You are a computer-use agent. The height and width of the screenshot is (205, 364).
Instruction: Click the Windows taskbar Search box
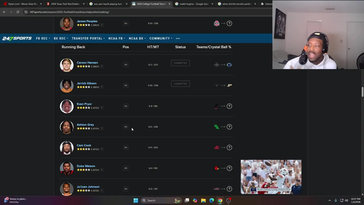[x=161, y=200]
